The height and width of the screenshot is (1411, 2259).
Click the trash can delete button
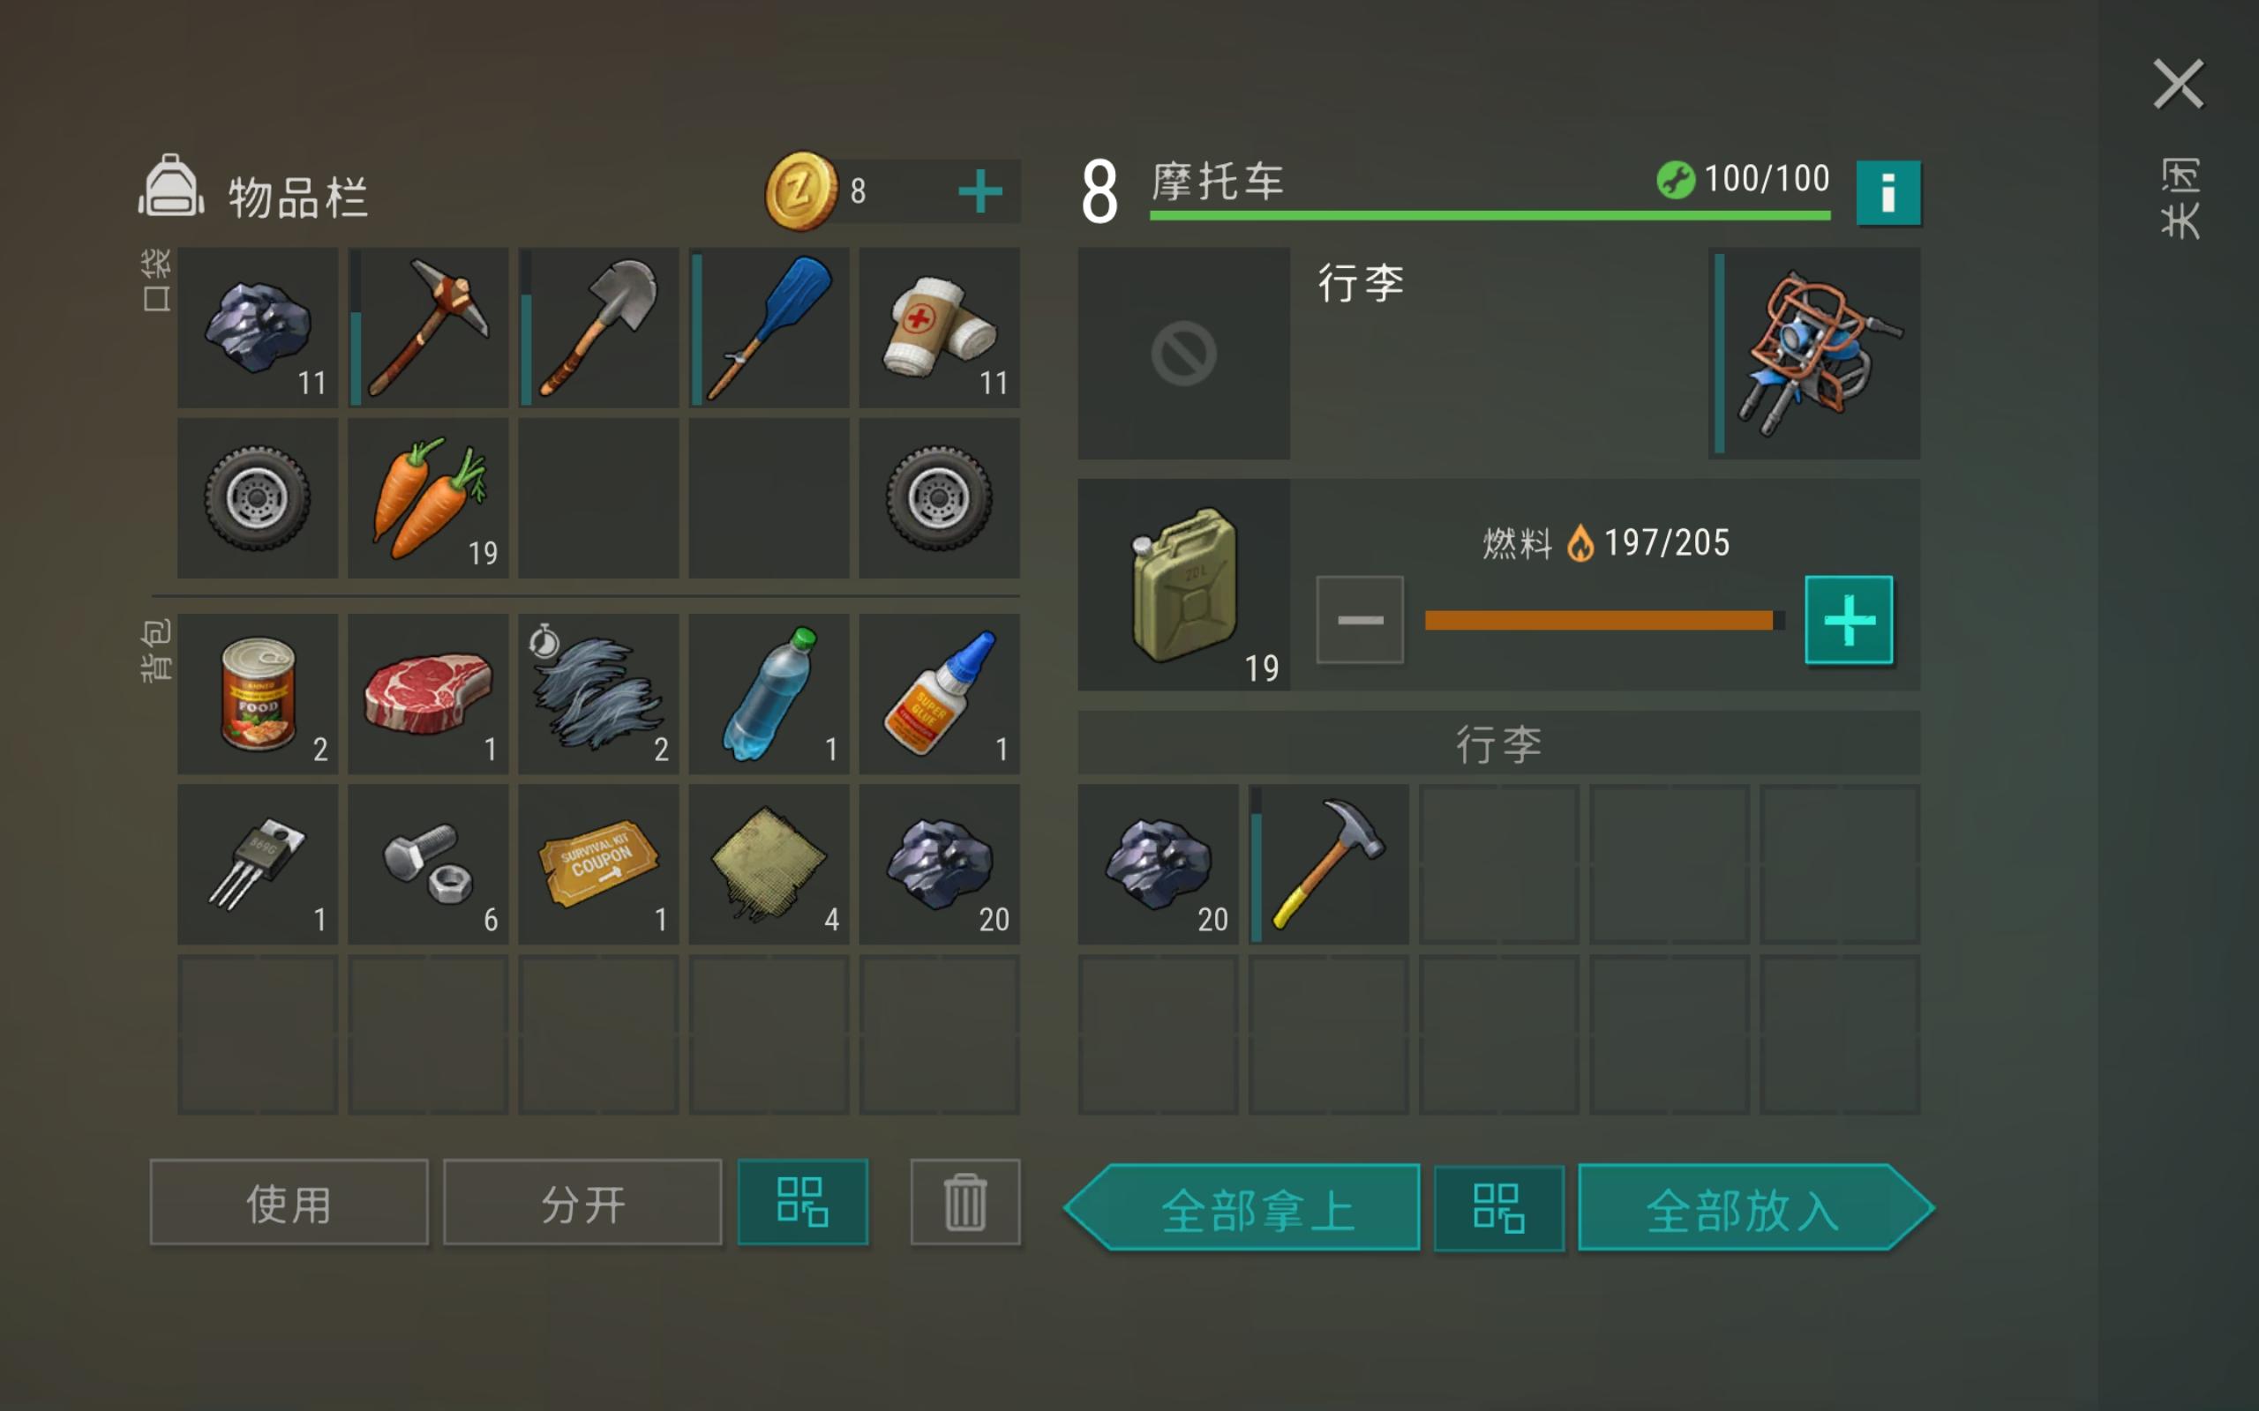pyautogui.click(x=965, y=1202)
